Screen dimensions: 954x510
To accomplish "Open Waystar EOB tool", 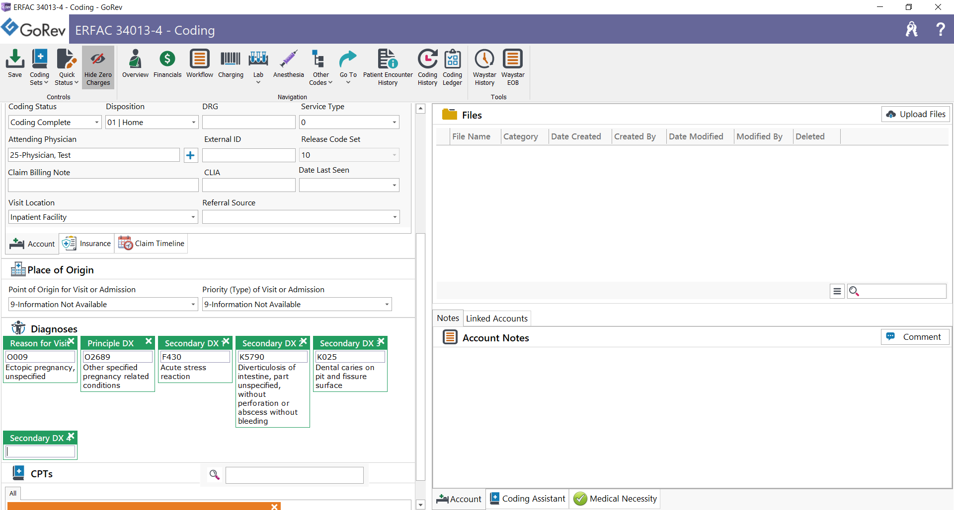I will [513, 67].
